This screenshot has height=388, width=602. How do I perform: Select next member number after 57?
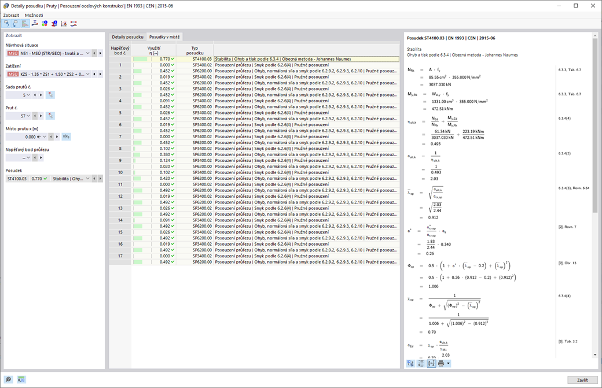[x=41, y=116]
